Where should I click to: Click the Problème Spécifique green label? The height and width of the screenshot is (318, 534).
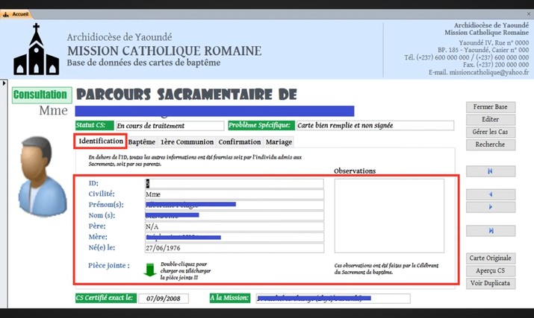tap(261, 125)
